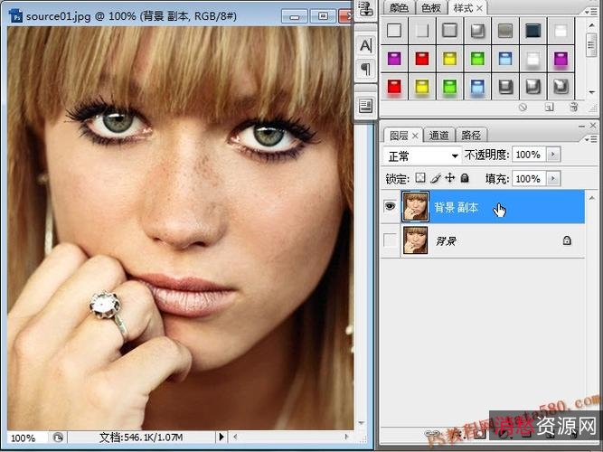The image size is (603, 452).
Task: Switch to the 路径 tab
Action: (x=471, y=136)
